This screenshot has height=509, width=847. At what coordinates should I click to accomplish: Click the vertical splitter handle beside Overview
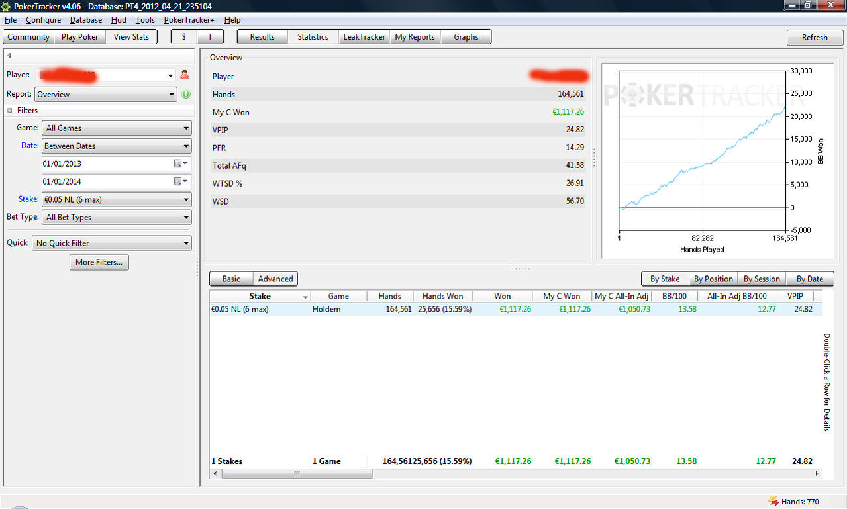coord(594,158)
